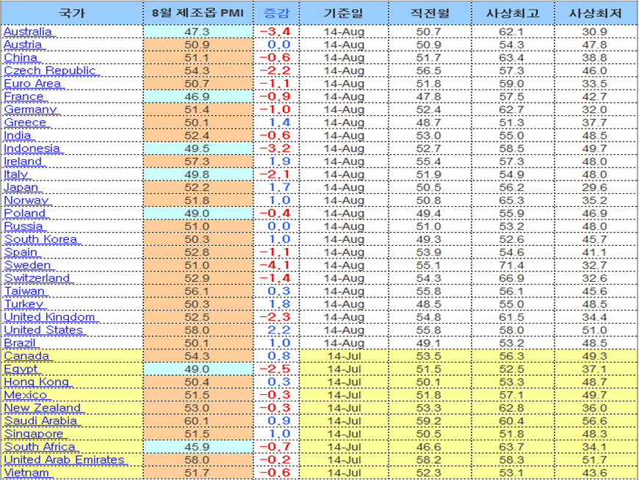Click the South Korea link

tap(40, 239)
